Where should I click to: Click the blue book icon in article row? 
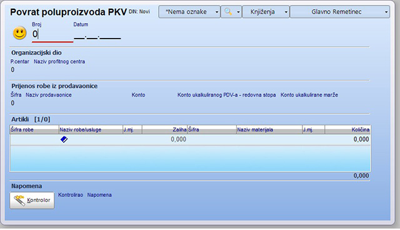coord(64,140)
